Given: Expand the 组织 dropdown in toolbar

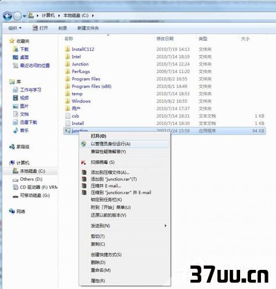Looking at the screenshot, I should tap(15, 28).
